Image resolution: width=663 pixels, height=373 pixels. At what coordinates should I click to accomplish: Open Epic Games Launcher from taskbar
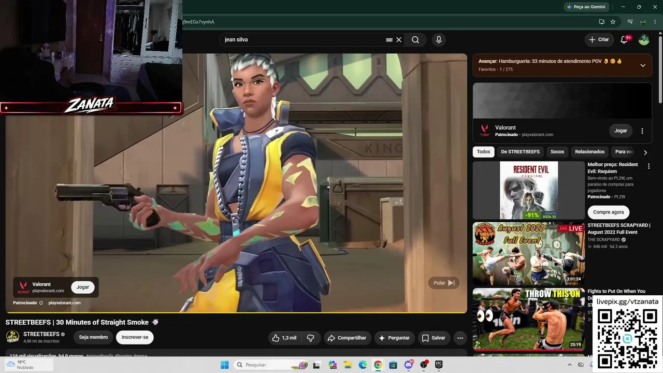coord(439,365)
